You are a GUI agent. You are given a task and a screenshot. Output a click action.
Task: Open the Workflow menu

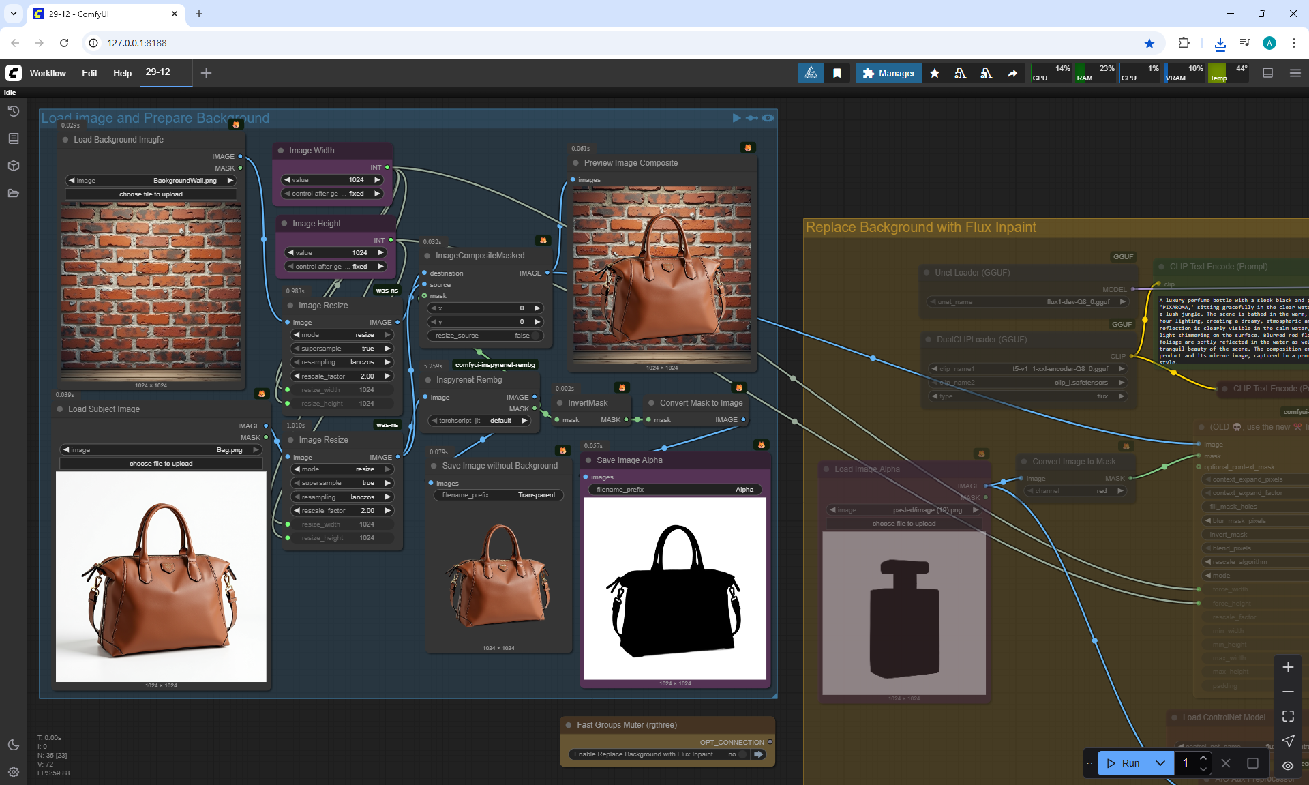[x=48, y=73]
